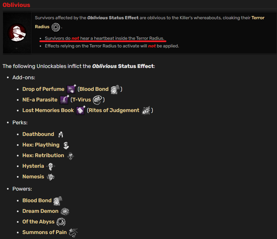Click the Oblivious section heading
Screen dimensions: 277x239
tap(17, 5)
